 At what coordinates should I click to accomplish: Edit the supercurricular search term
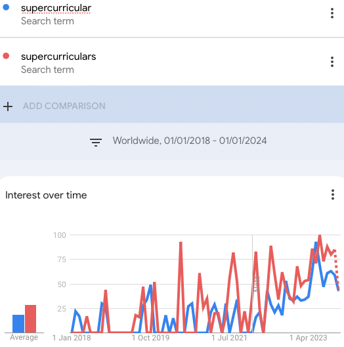coord(56,8)
